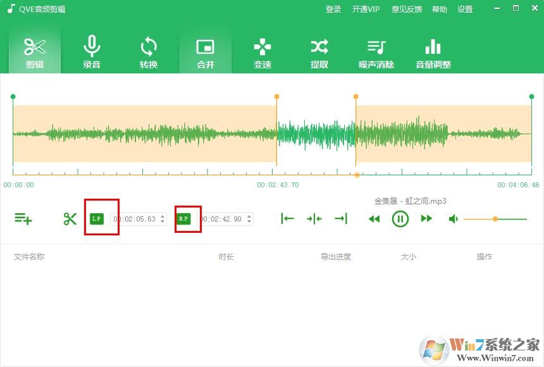Image resolution: width=544 pixels, height=367 pixels.
Task: Select the 合并 merge tool
Action: (x=205, y=52)
